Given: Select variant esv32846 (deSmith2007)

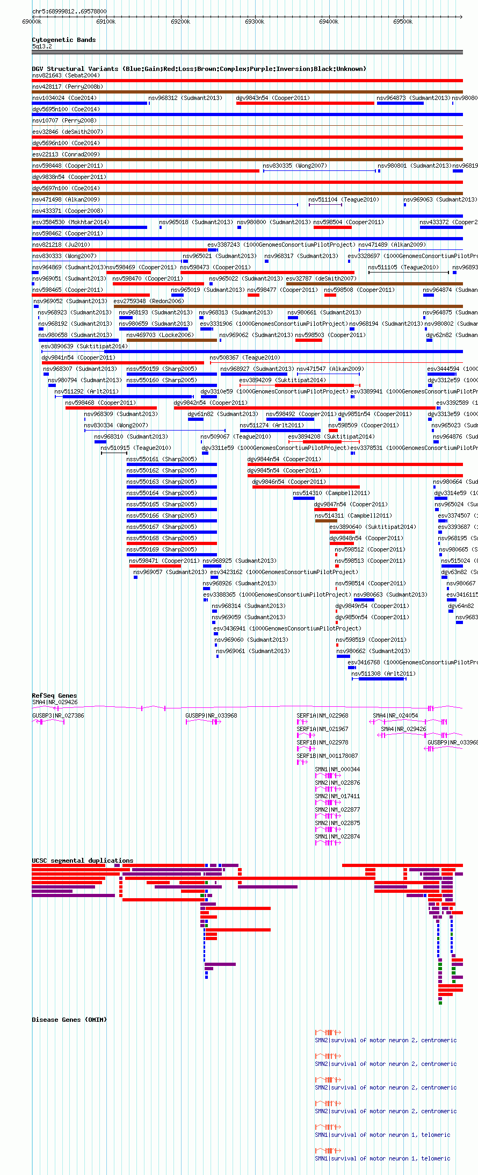Looking at the screenshot, I should coord(68,132).
